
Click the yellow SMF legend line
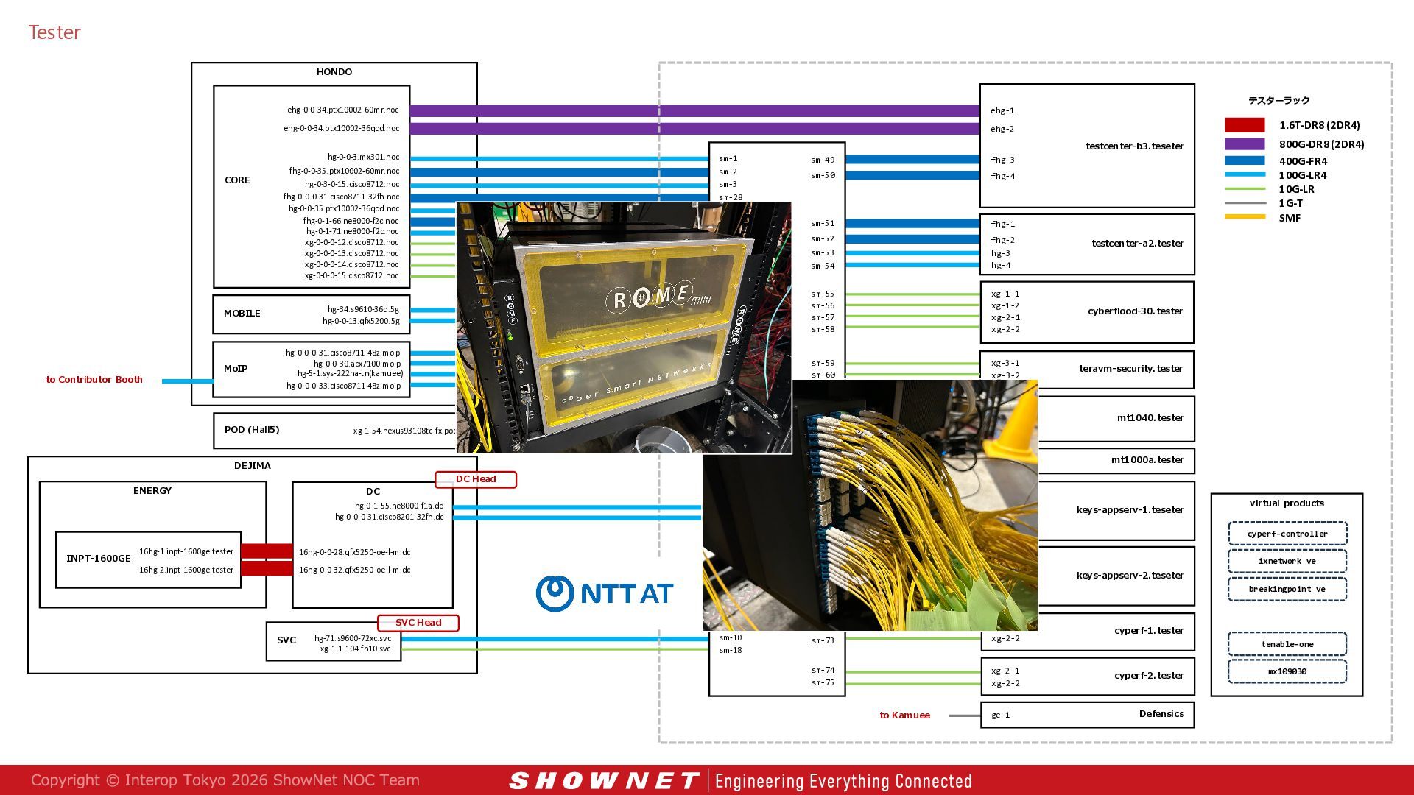tap(1245, 217)
